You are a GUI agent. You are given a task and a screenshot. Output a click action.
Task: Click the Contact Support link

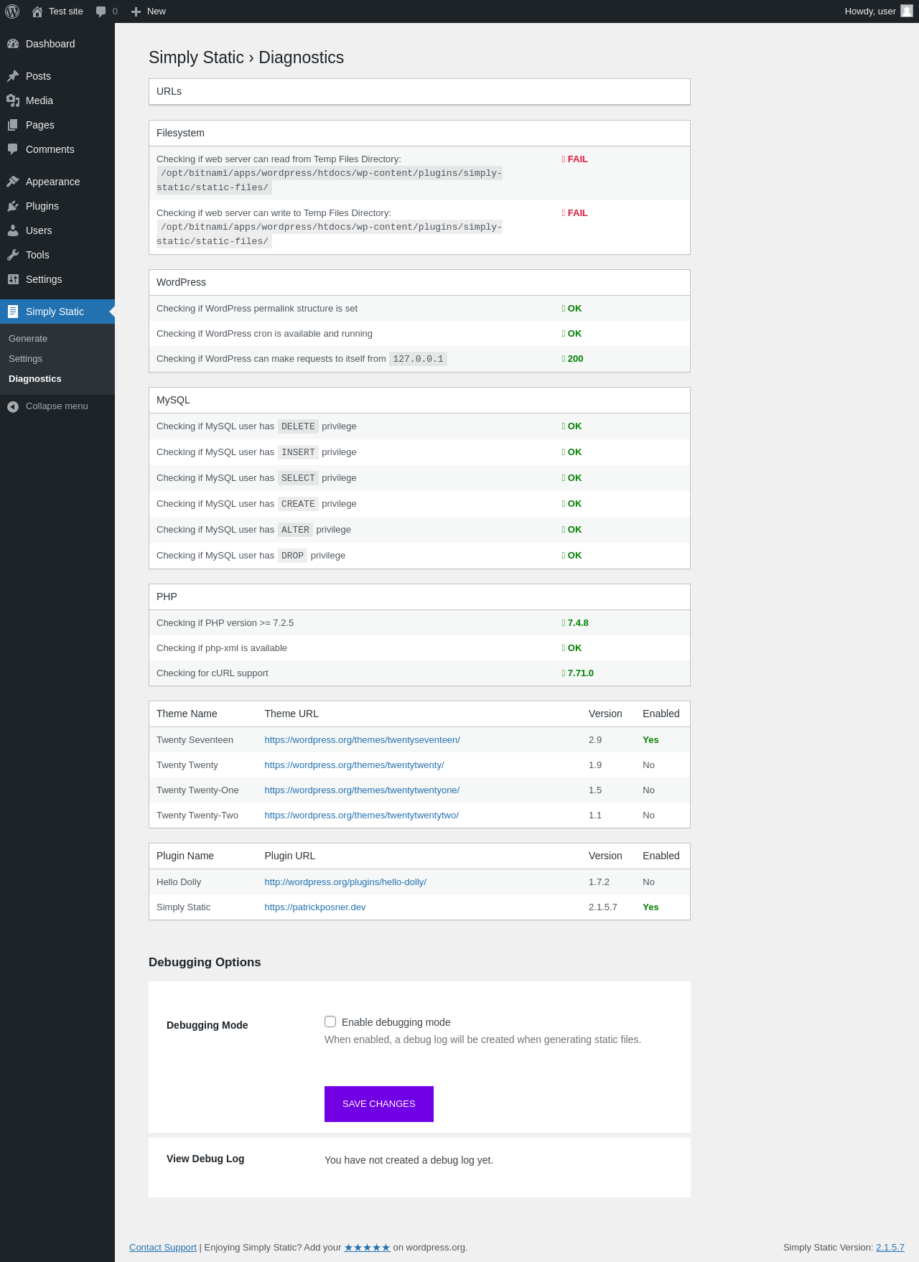[x=163, y=1248]
